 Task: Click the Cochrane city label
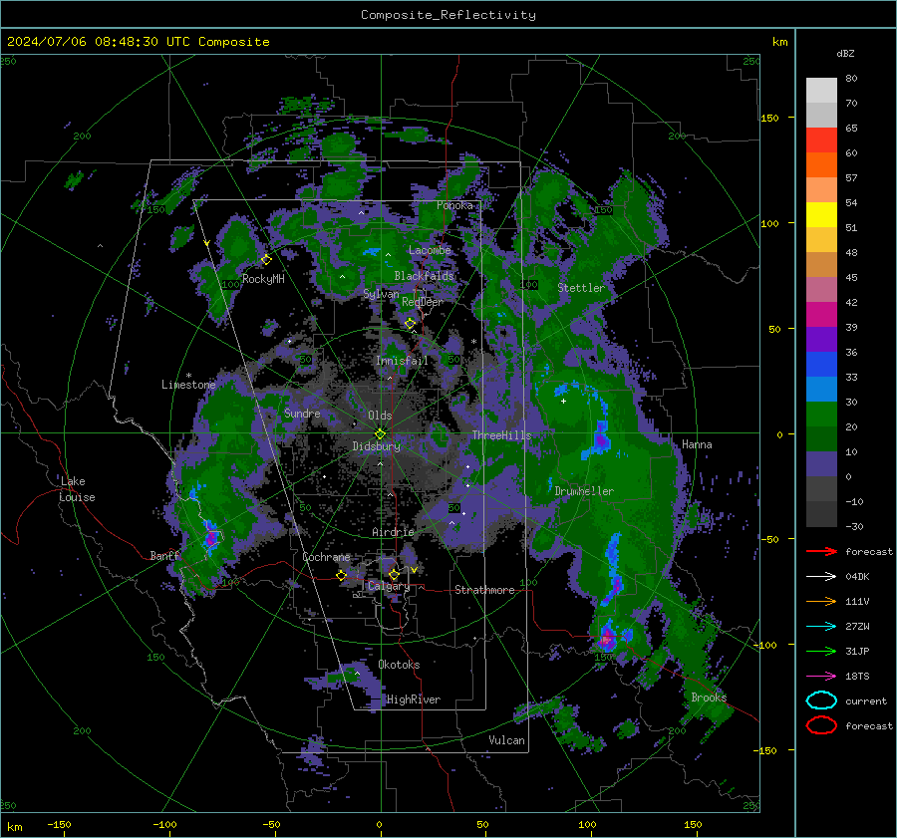tap(326, 557)
